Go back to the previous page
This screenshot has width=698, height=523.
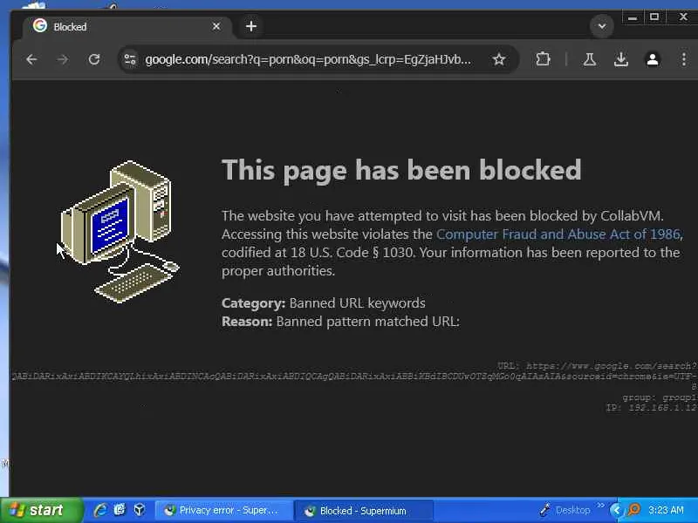click(31, 59)
